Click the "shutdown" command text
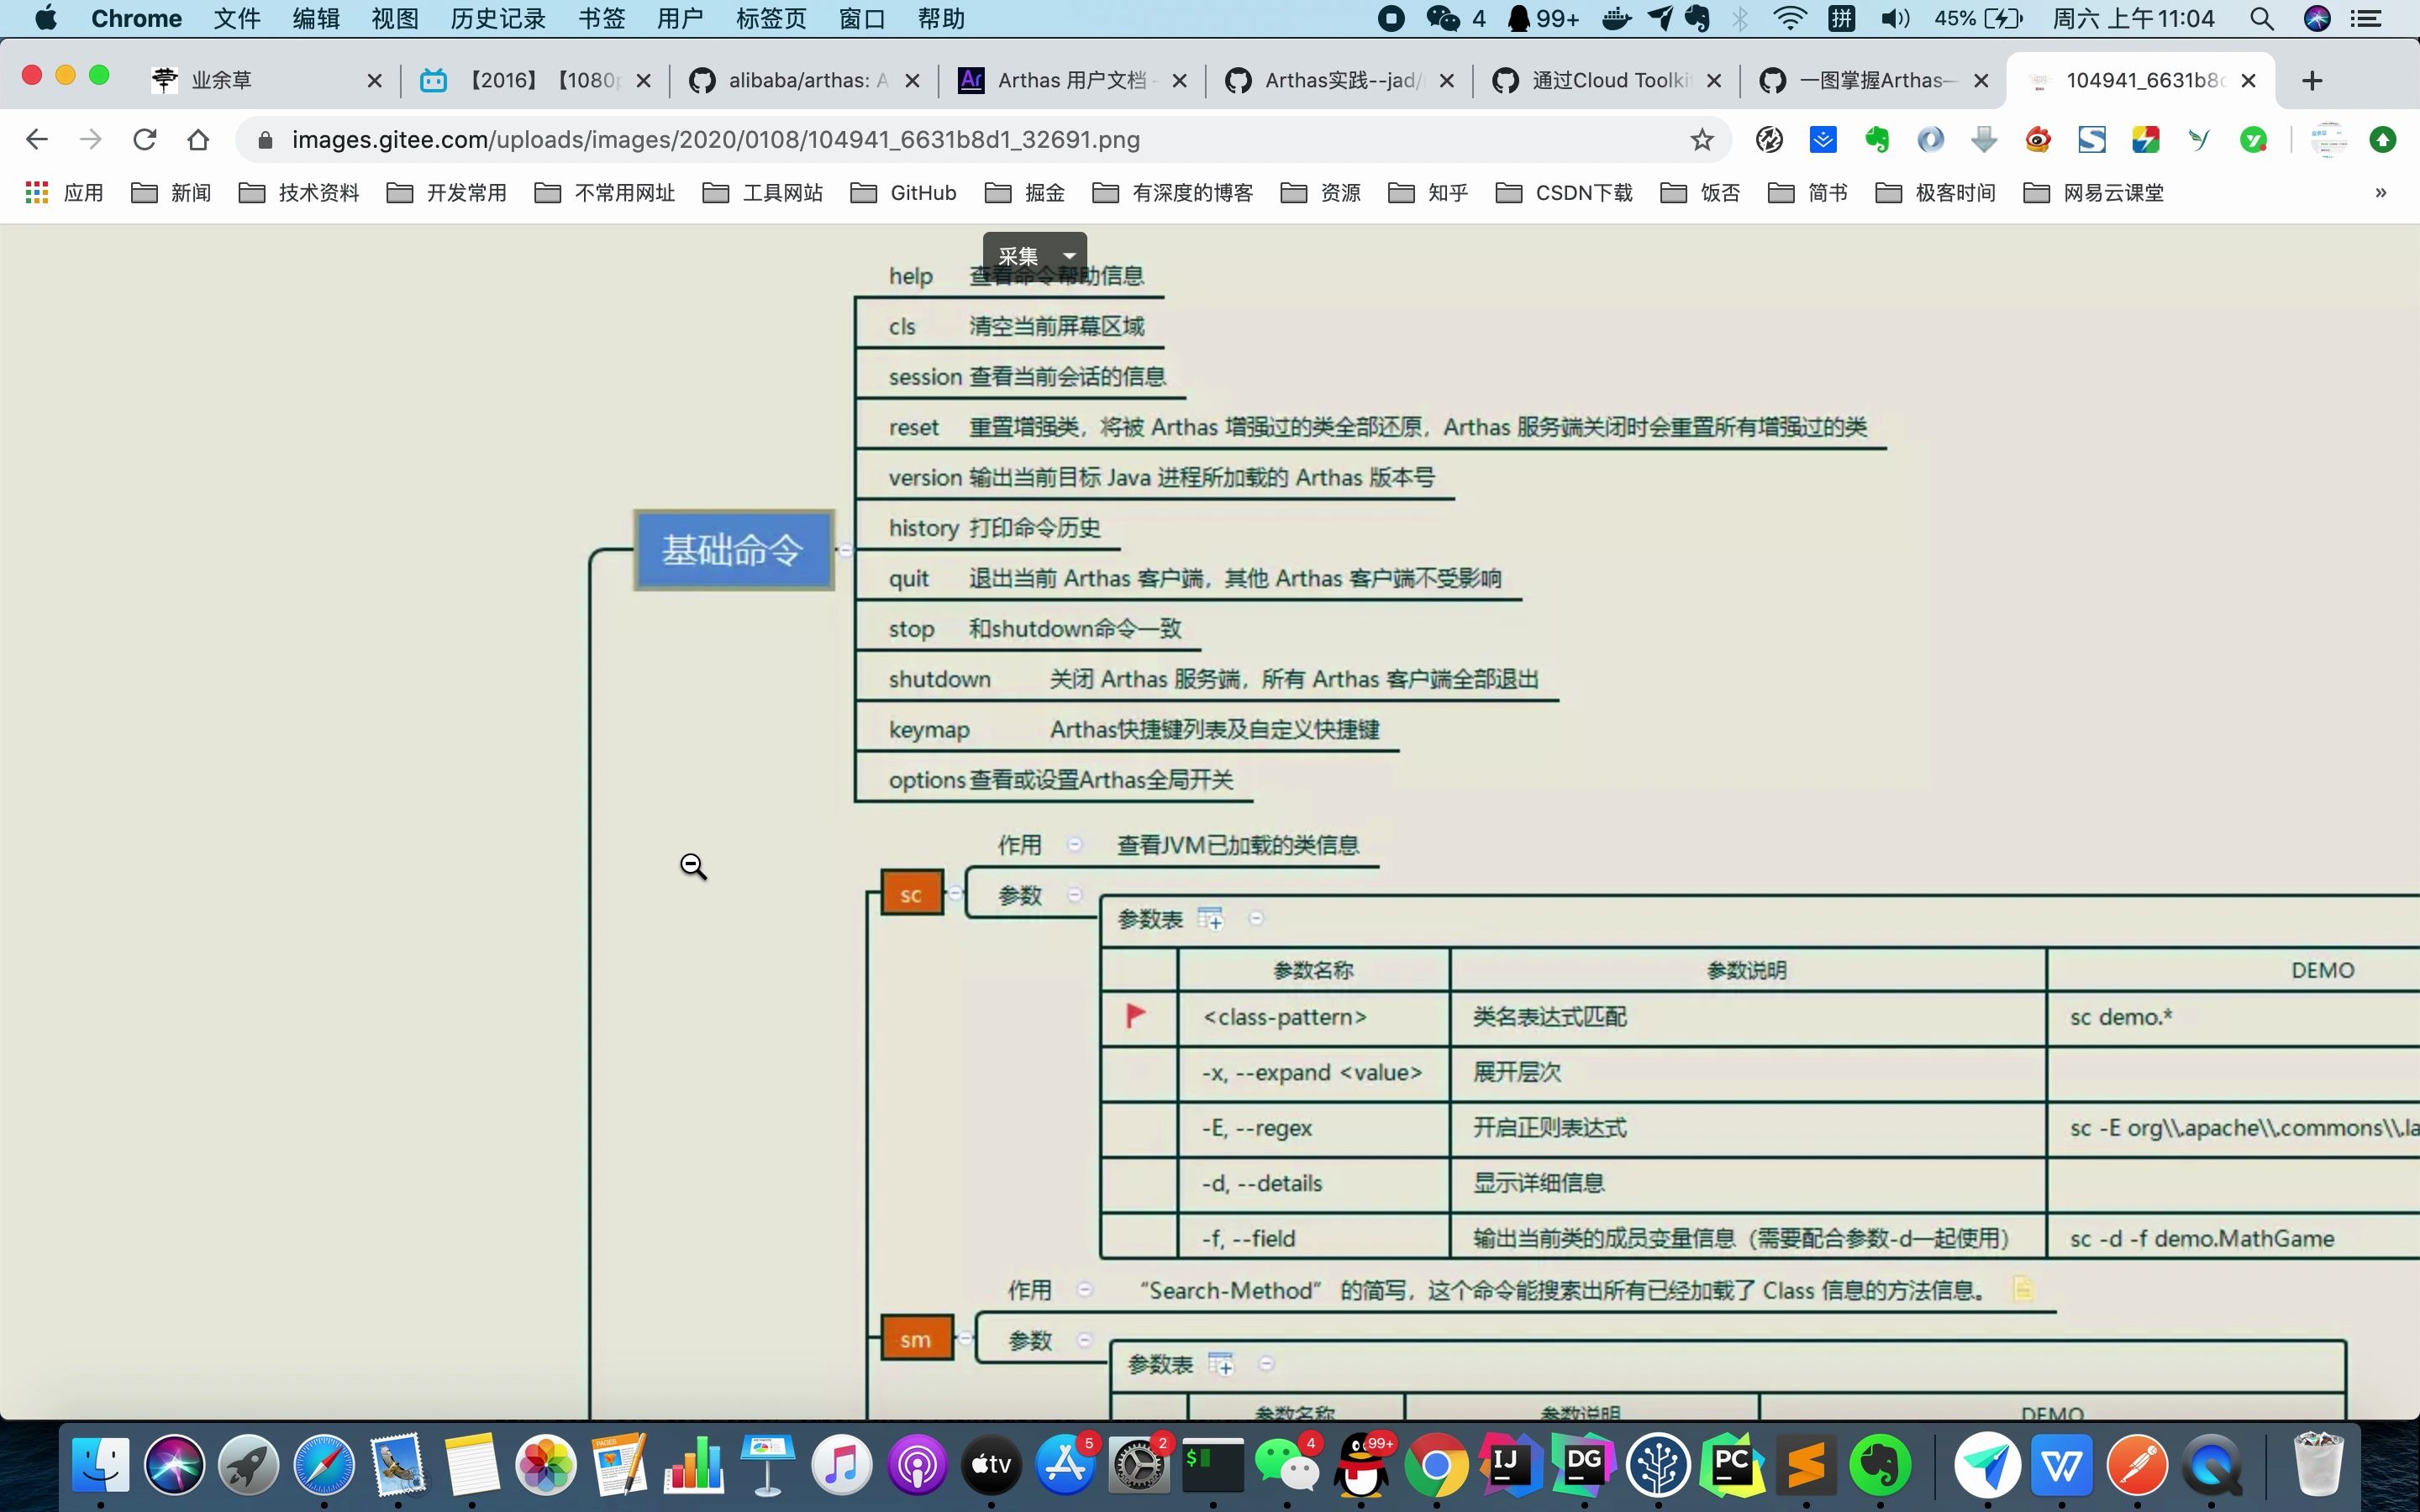Image resolution: width=2420 pixels, height=1512 pixels. (x=940, y=679)
